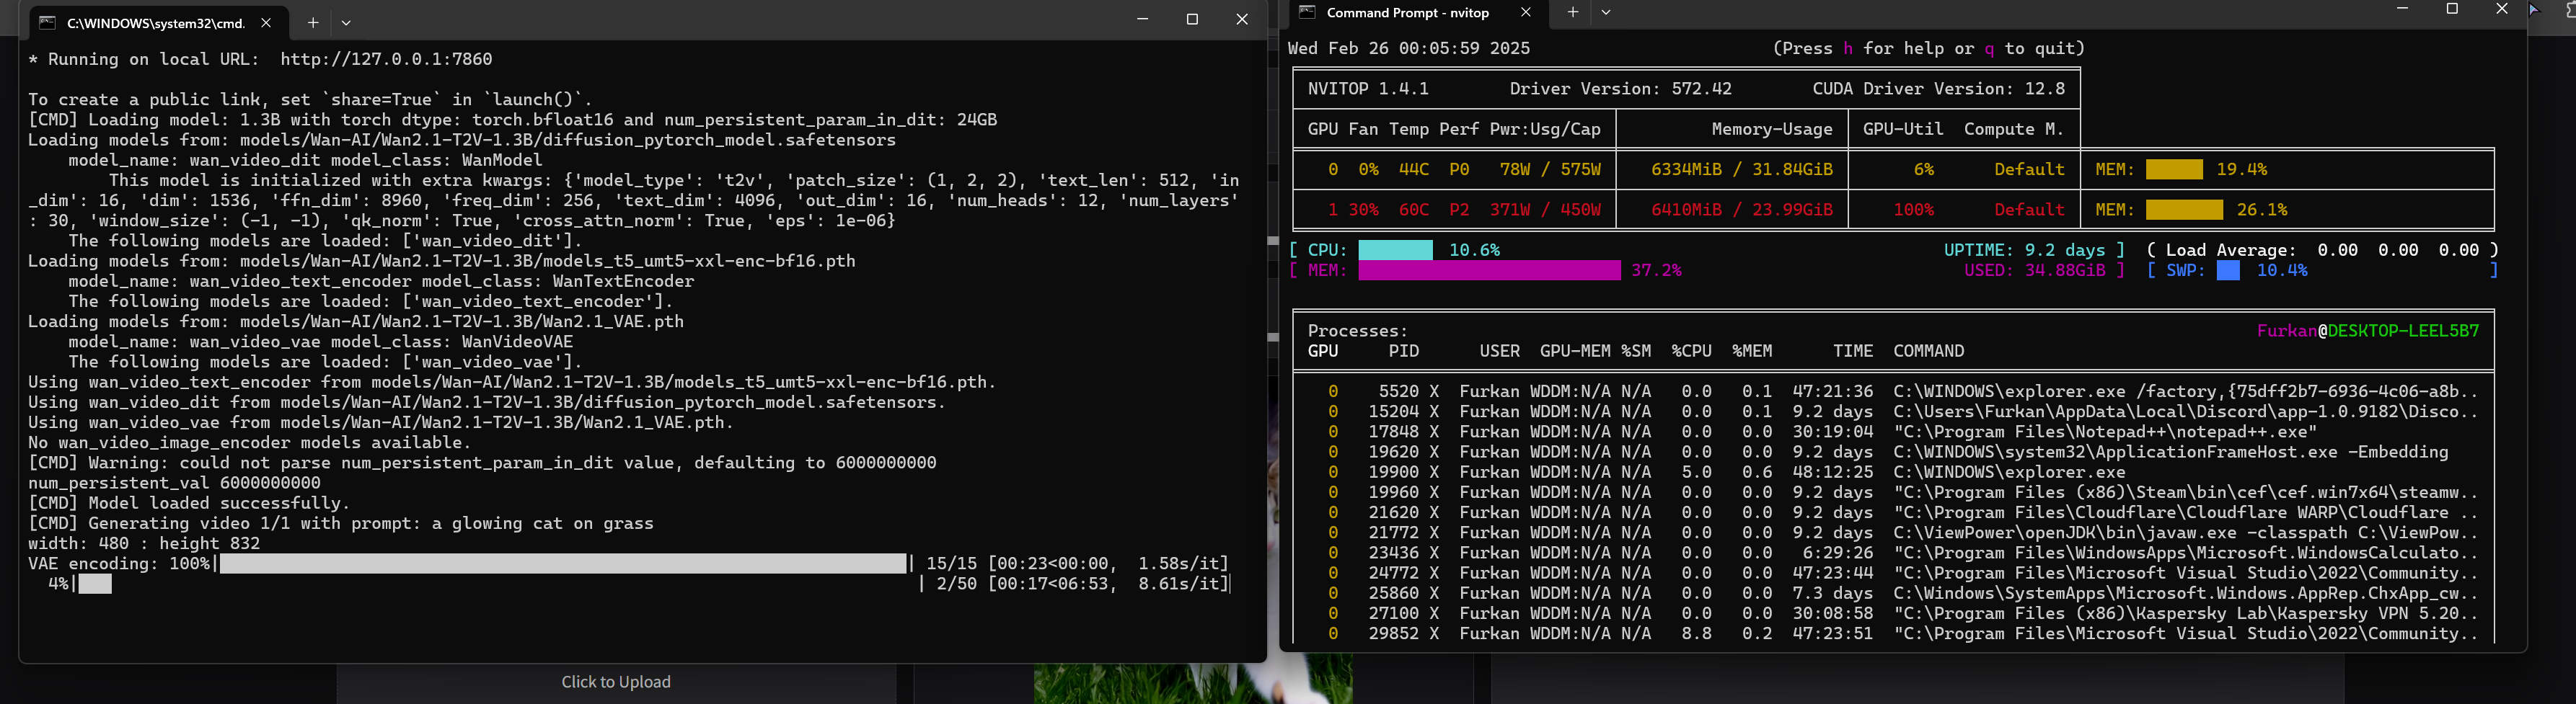The height and width of the screenshot is (704, 2576).
Task: Click the Click to Upload area
Action: [x=616, y=682]
